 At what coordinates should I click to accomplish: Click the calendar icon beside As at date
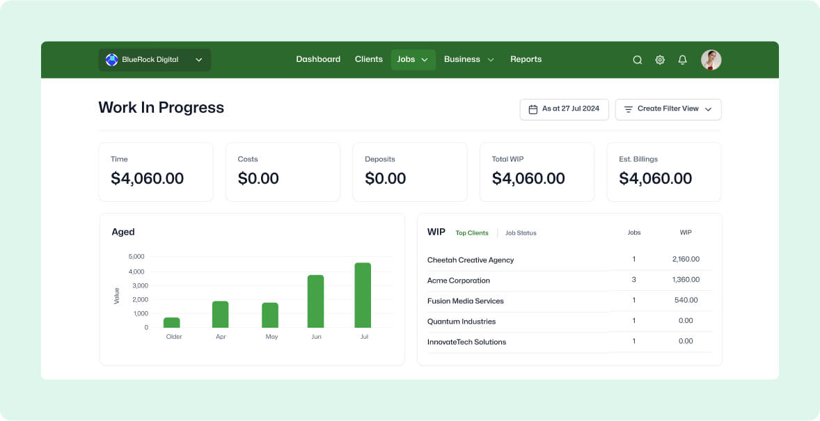click(533, 109)
